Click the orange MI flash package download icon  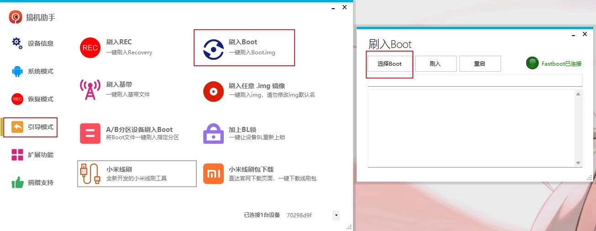click(213, 173)
